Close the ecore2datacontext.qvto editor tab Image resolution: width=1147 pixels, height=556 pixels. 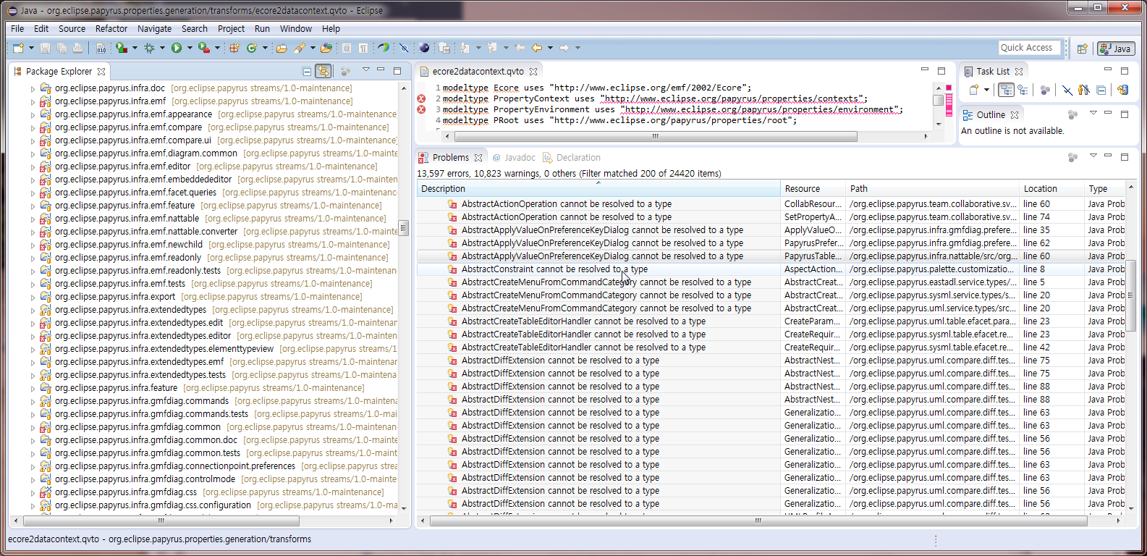[533, 71]
